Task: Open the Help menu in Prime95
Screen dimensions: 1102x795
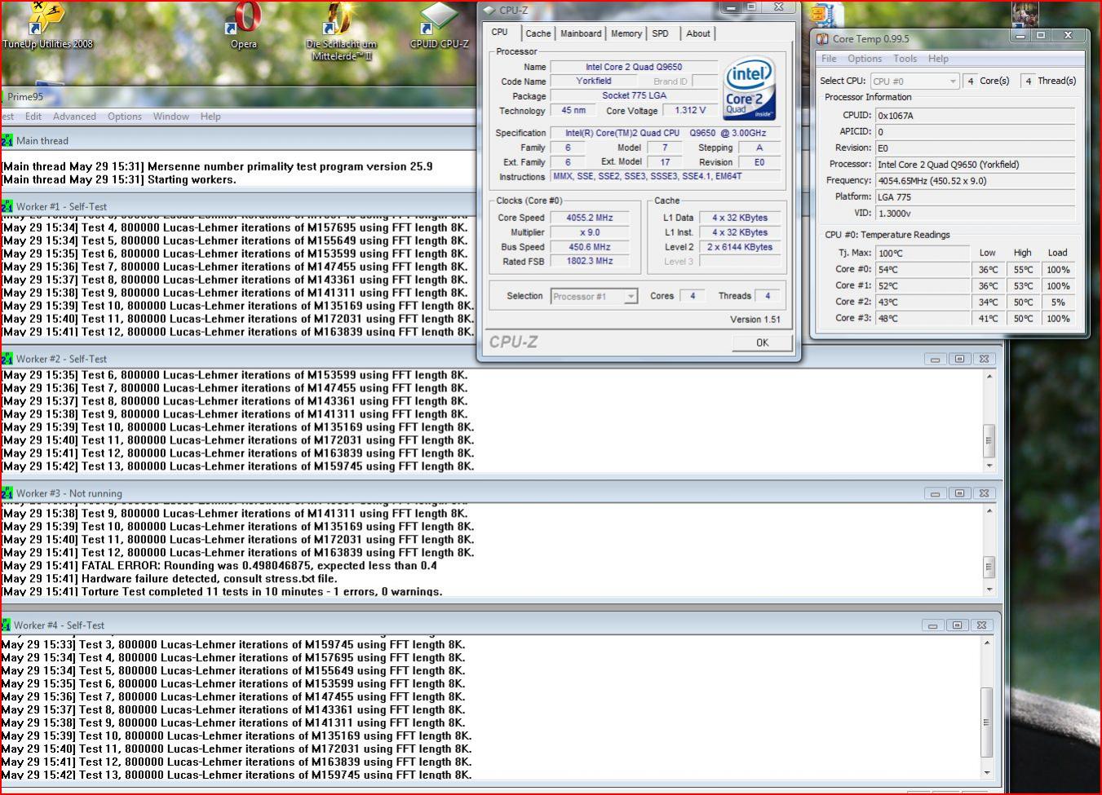Action: (210, 117)
